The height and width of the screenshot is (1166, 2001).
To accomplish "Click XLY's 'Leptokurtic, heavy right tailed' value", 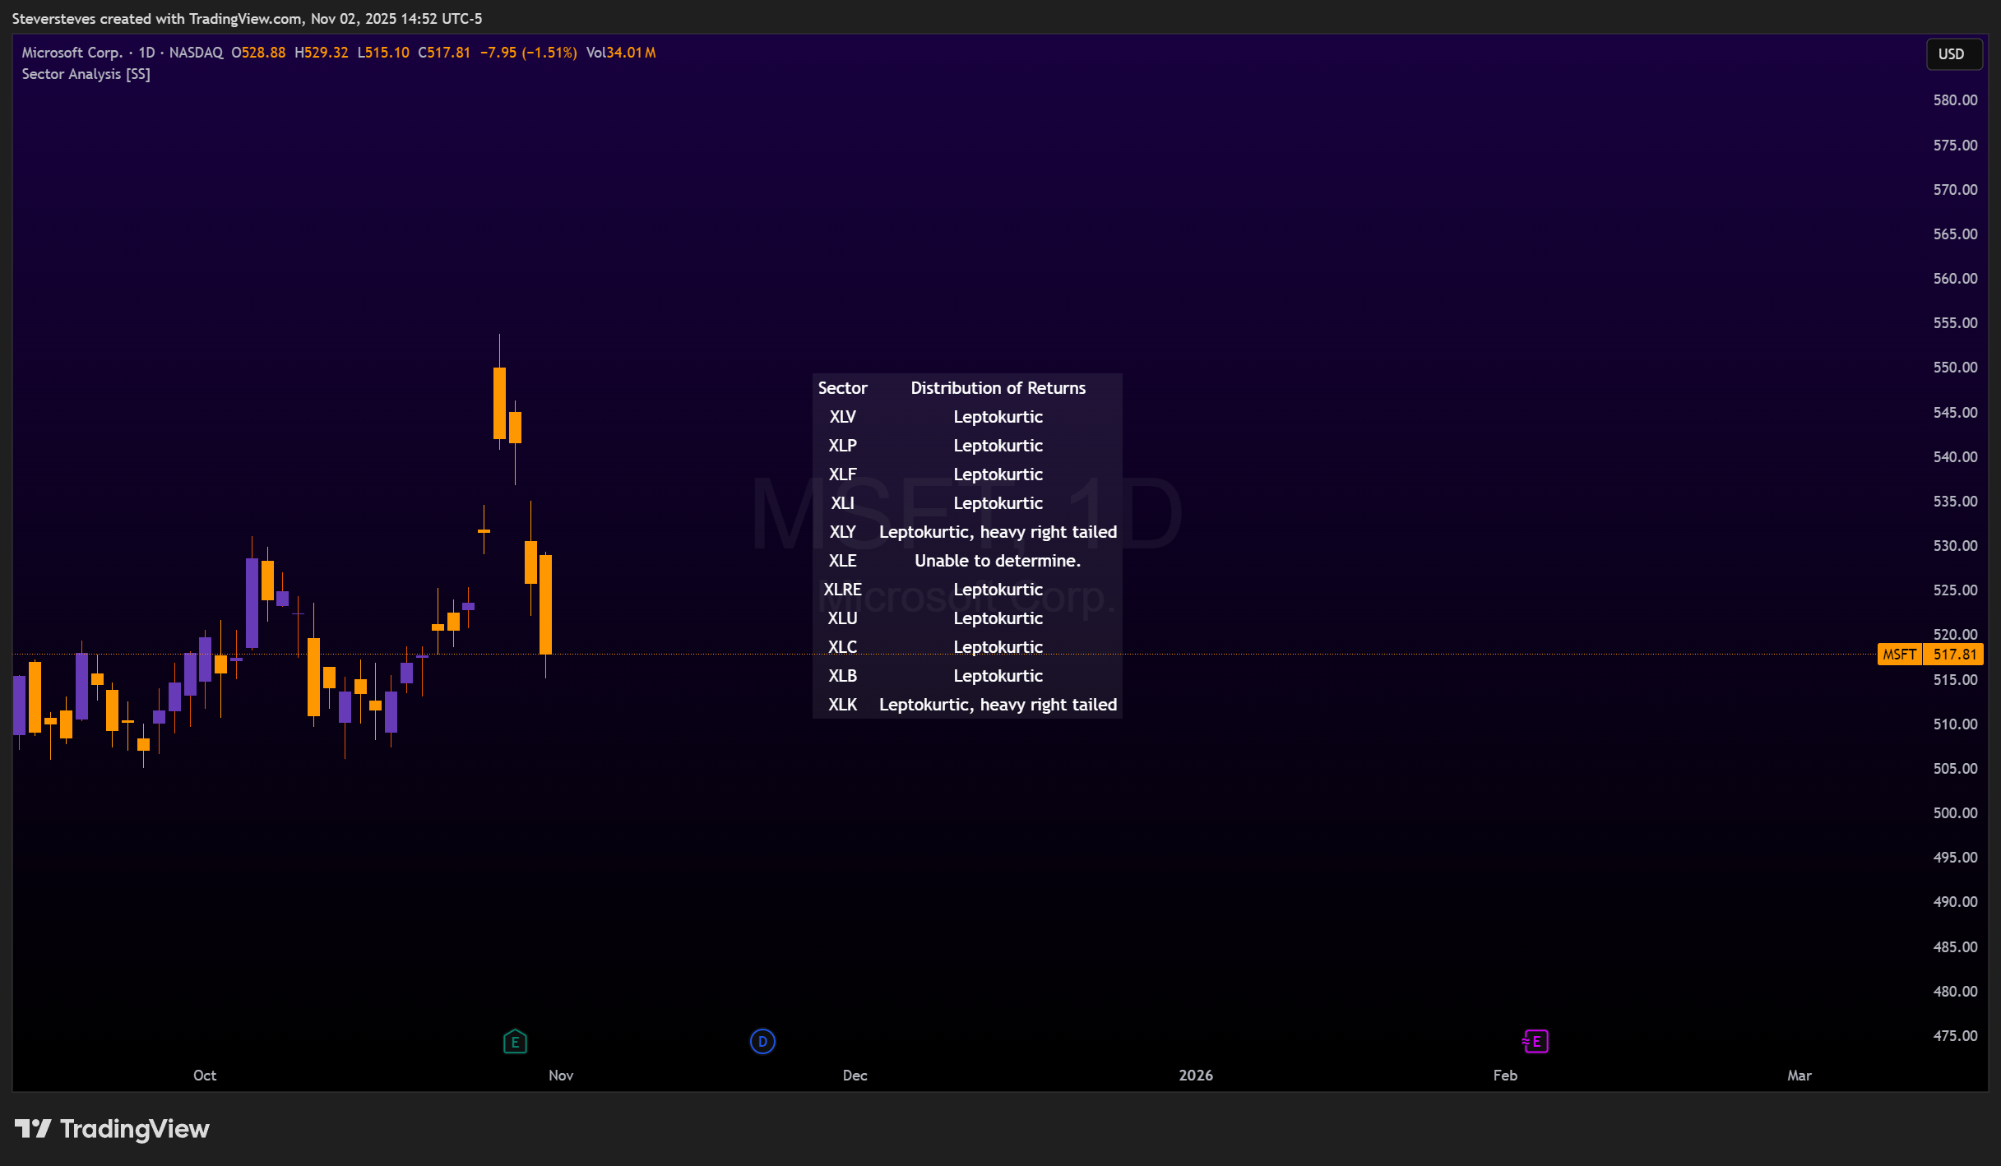I will click(x=998, y=532).
